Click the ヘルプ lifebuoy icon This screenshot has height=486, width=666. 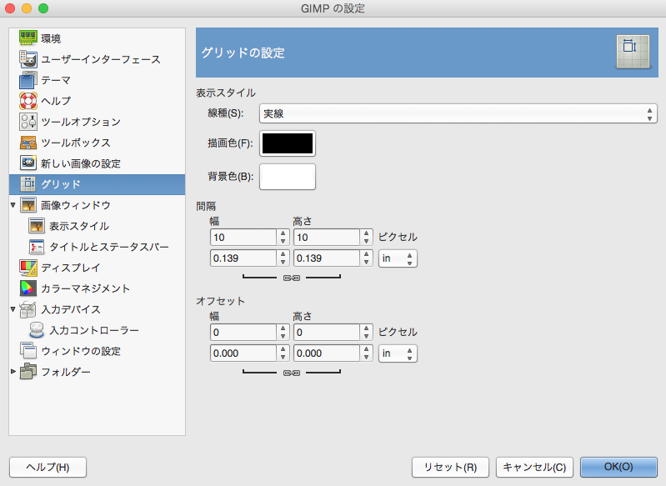tap(28, 101)
